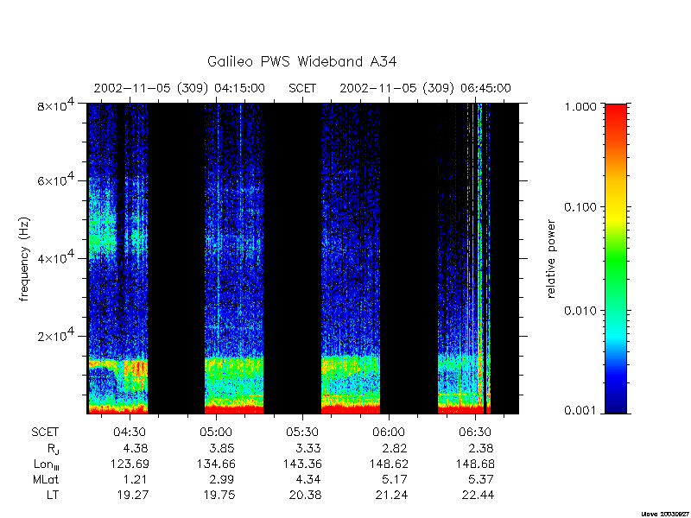Click the 'LT' row label
The width and height of the screenshot is (691, 518).
click(x=53, y=495)
